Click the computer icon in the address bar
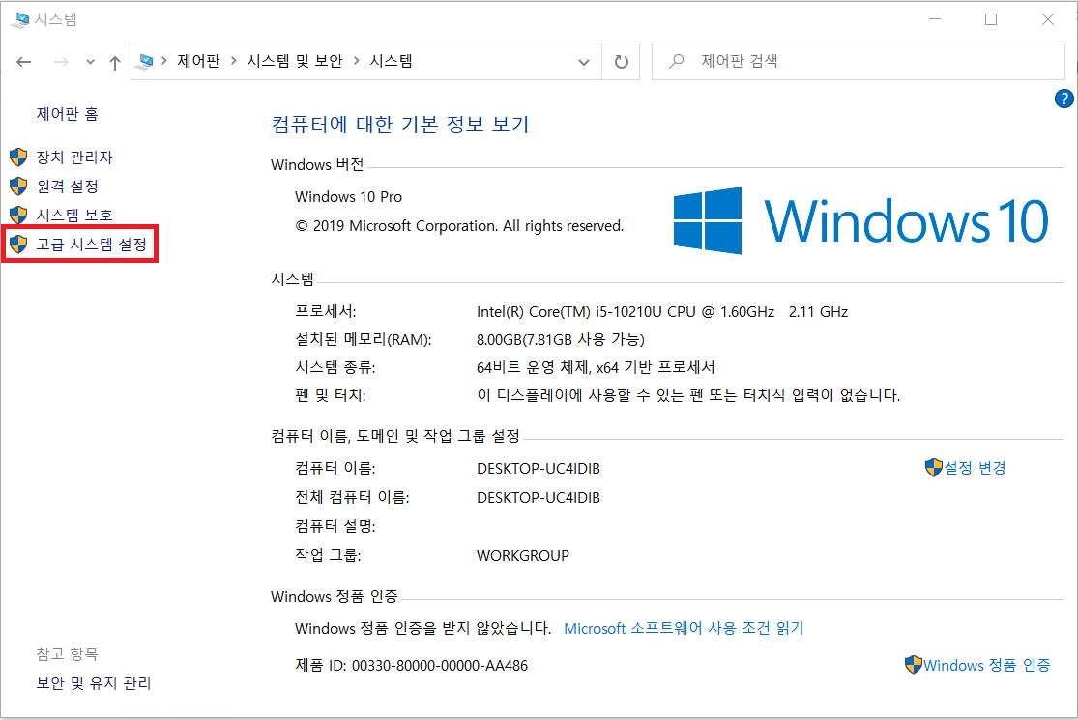 [146, 61]
